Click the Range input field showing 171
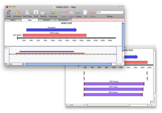Image resolution: width=162 pixels, height=113 pixels. point(110,12)
